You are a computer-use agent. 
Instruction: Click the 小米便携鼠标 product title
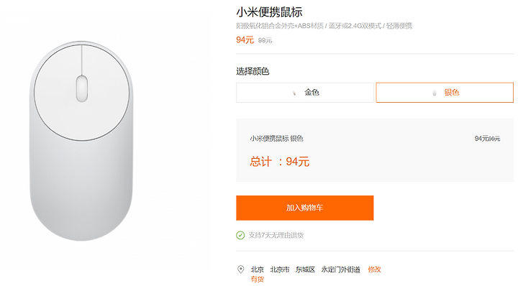(x=269, y=12)
